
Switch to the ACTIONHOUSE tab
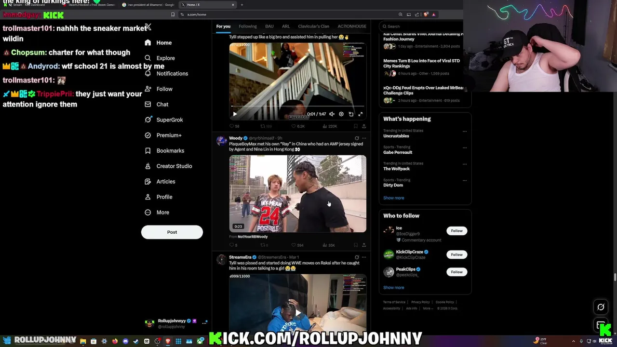coord(352,26)
